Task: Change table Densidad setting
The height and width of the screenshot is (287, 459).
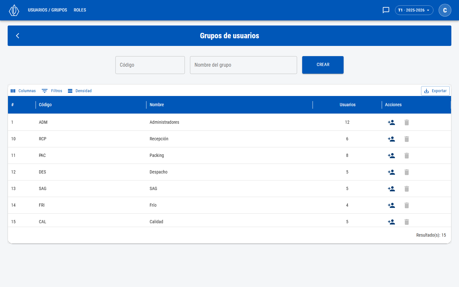Action: 80,91
